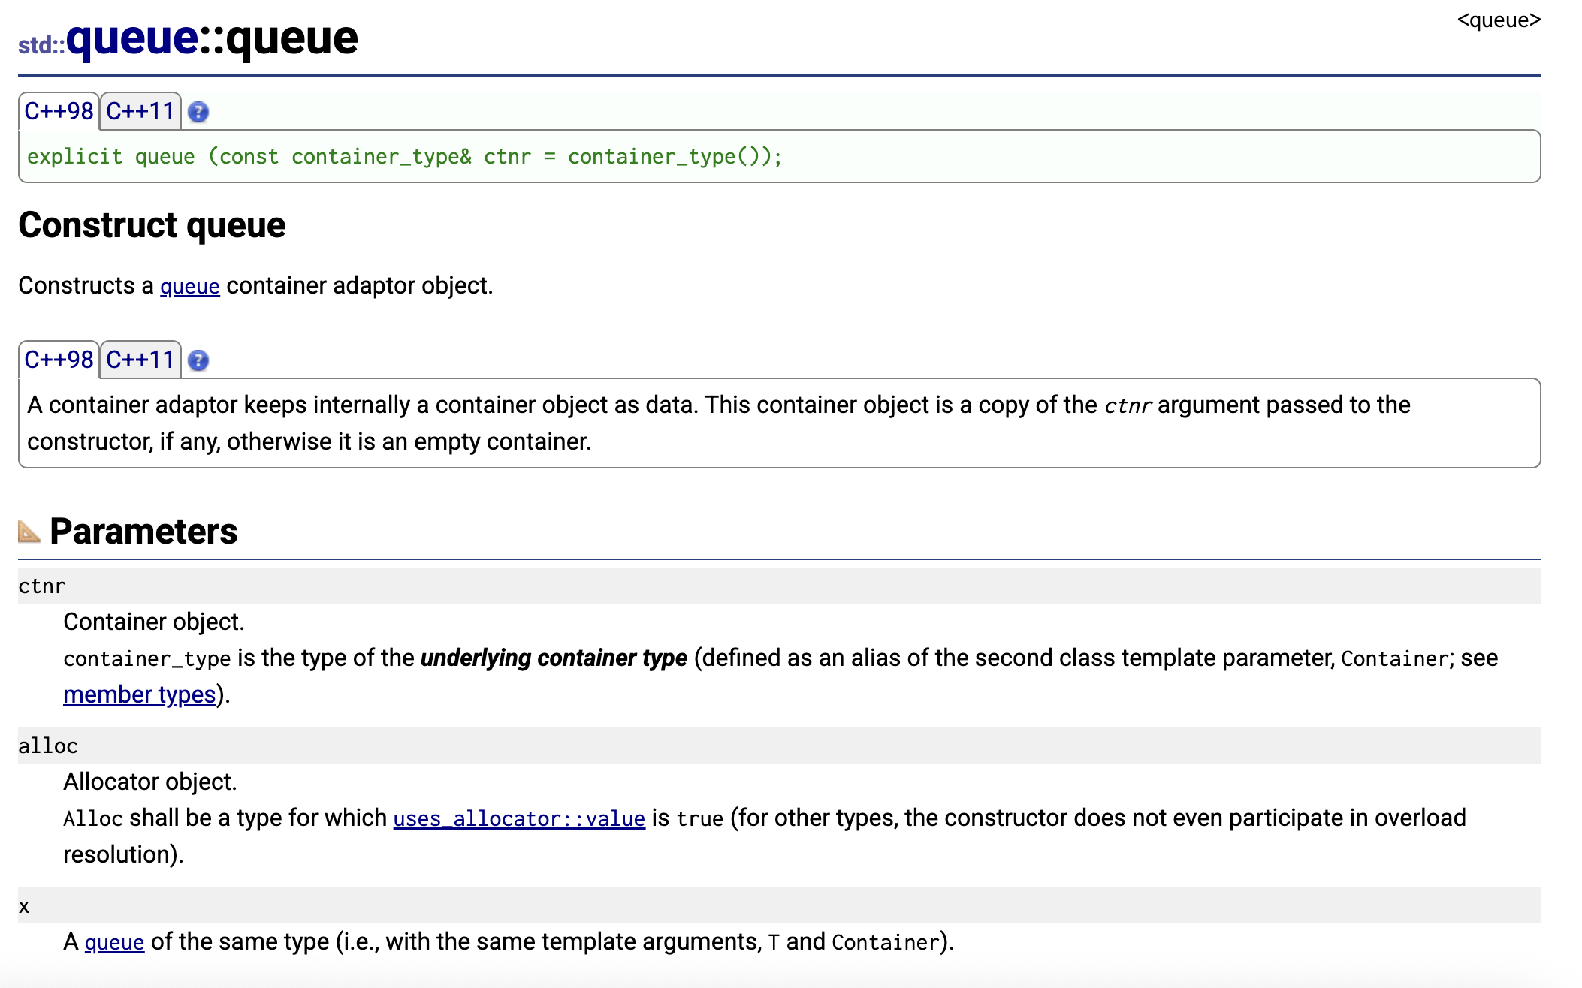Select the lower C++98 description tab
The height and width of the screenshot is (988, 1582).
[59, 360]
